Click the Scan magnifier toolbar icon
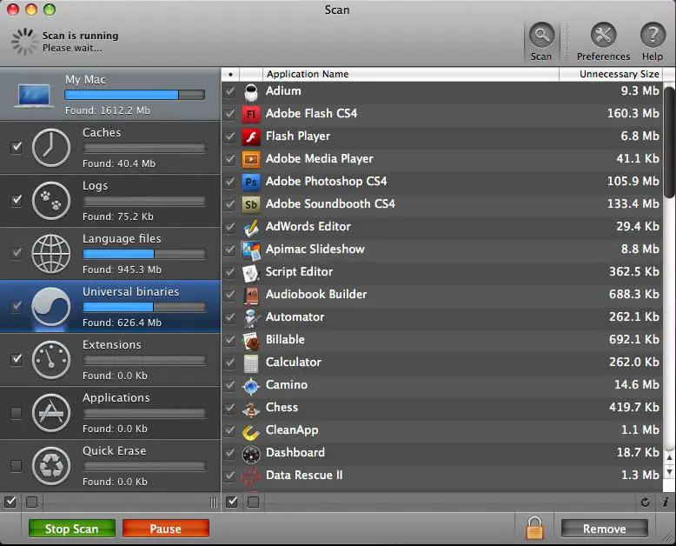The image size is (676, 546). (x=541, y=36)
